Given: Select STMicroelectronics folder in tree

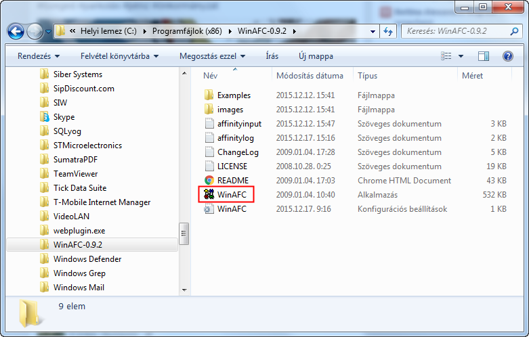Looking at the screenshot, I should 88,145.
